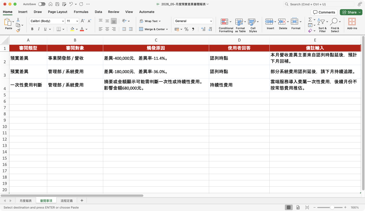The image size is (365, 211).
Task: Open Format as Table
Action: point(240,25)
